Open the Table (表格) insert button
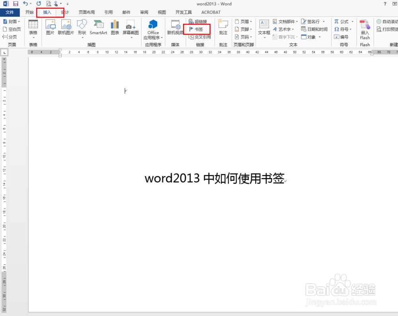 [x=33, y=28]
